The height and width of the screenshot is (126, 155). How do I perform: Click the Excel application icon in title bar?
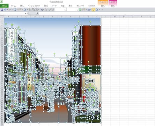pos(1,2)
